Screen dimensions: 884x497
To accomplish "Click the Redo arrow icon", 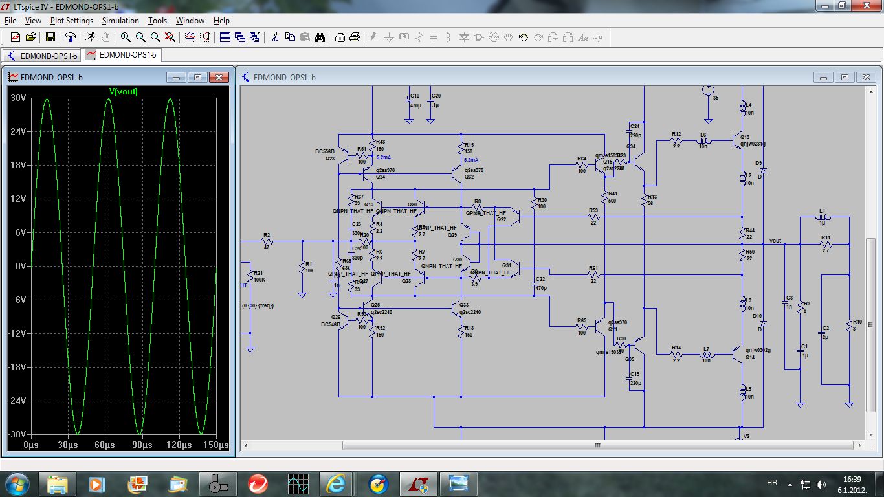I will point(538,38).
